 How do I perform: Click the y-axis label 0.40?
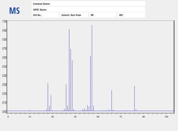(x=4, y=76)
